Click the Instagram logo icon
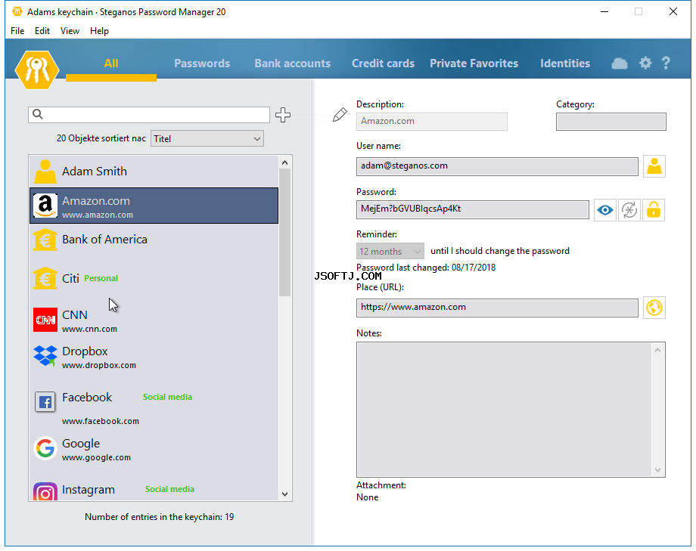Viewport: 696px width, 551px height. coord(45,491)
